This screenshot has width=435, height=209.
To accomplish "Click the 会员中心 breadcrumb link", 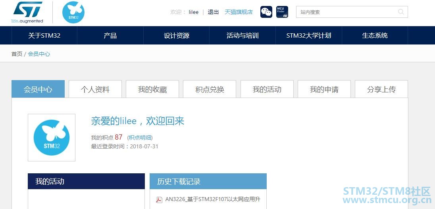I will coord(39,54).
